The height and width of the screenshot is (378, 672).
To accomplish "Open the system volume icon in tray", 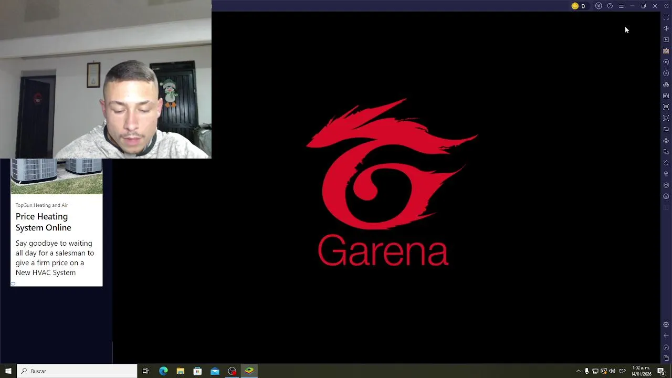I will coord(612,371).
